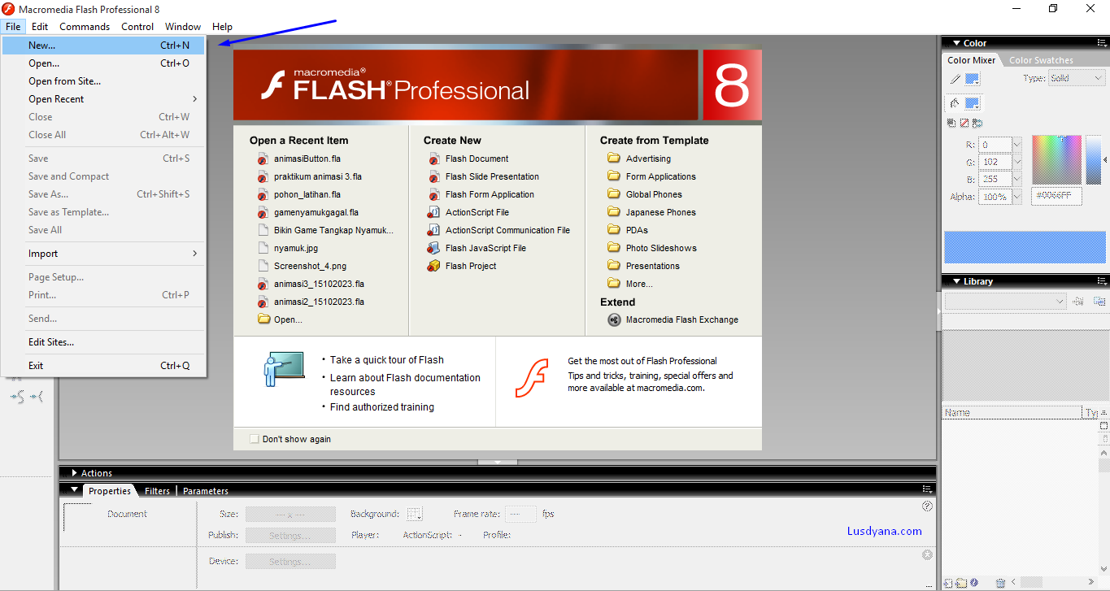1110x591 pixels.
Task: Click the No Color icon in Color Mixer
Action: pos(964,123)
